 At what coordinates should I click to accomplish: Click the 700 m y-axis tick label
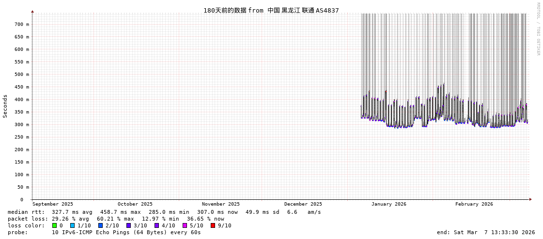[x=21, y=24]
